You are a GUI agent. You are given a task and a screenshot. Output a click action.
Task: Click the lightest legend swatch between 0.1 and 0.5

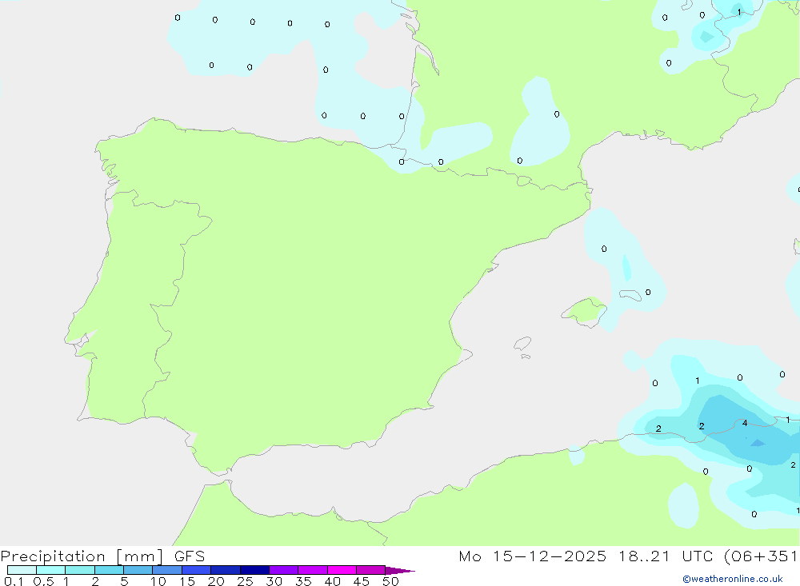(22, 570)
